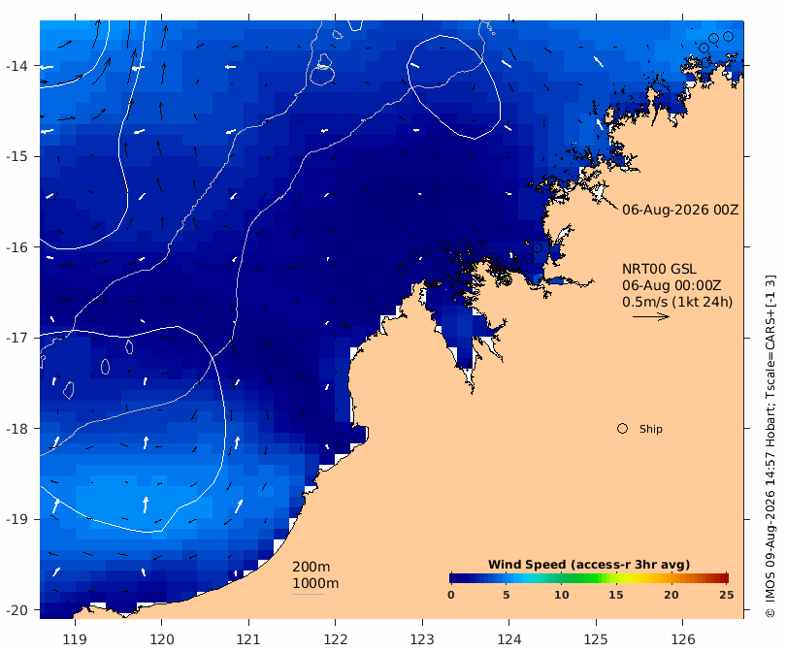The width and height of the screenshot is (786, 652).
Task: Click the -20 latitude axis label
Action: tap(16, 610)
